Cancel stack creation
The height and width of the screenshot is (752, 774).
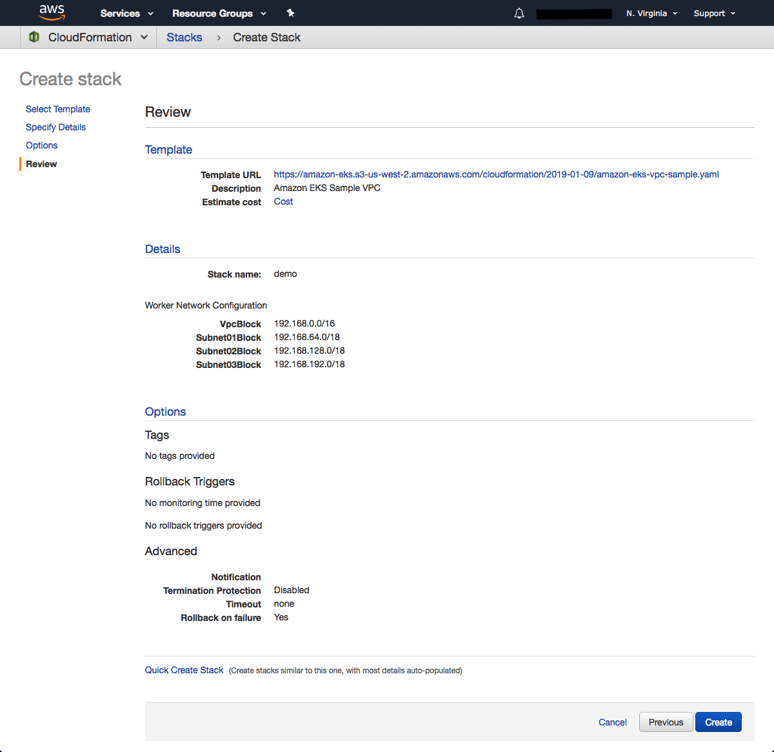tap(612, 722)
